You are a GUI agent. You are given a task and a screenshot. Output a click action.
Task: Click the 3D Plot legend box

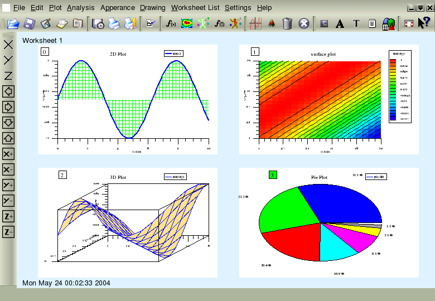coord(175,177)
